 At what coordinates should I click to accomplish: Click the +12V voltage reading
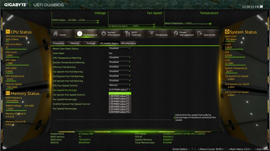pos(229,63)
